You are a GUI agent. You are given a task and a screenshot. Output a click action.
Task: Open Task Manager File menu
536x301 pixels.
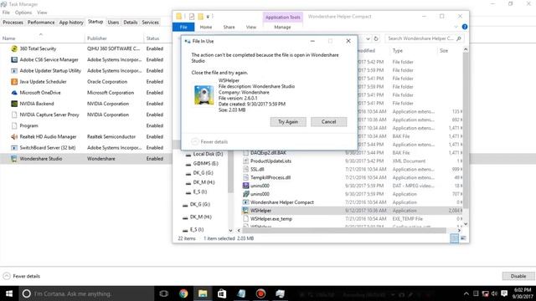pyautogui.click(x=6, y=13)
